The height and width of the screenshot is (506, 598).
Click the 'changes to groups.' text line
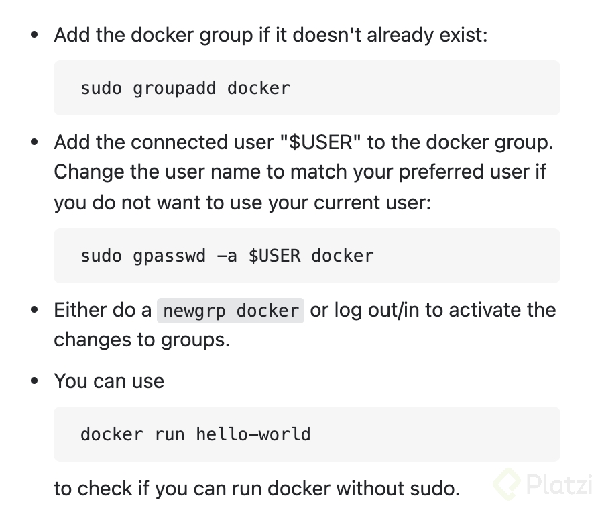click(x=142, y=339)
